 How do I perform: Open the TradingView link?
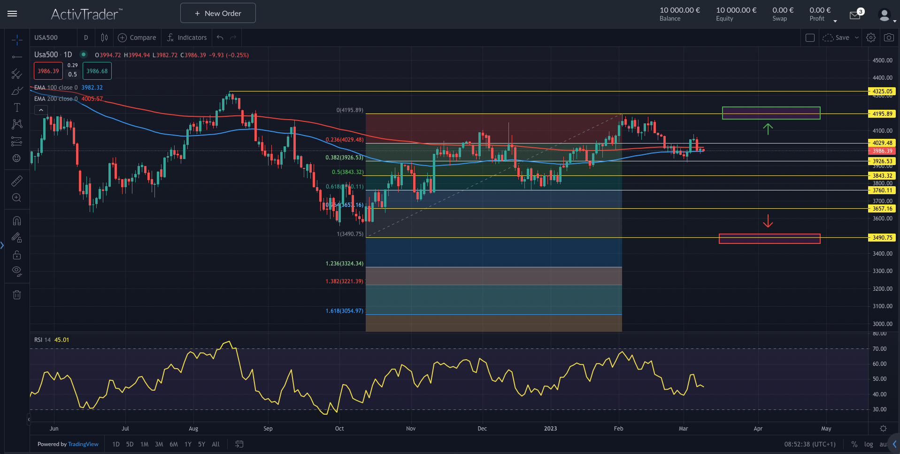click(83, 444)
